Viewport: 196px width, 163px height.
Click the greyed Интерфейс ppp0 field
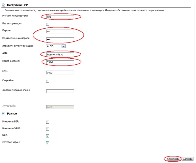[60, 107]
